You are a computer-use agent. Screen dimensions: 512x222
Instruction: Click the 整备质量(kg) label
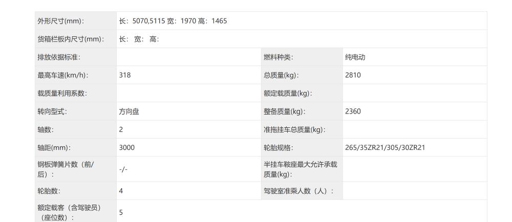tap(285, 112)
